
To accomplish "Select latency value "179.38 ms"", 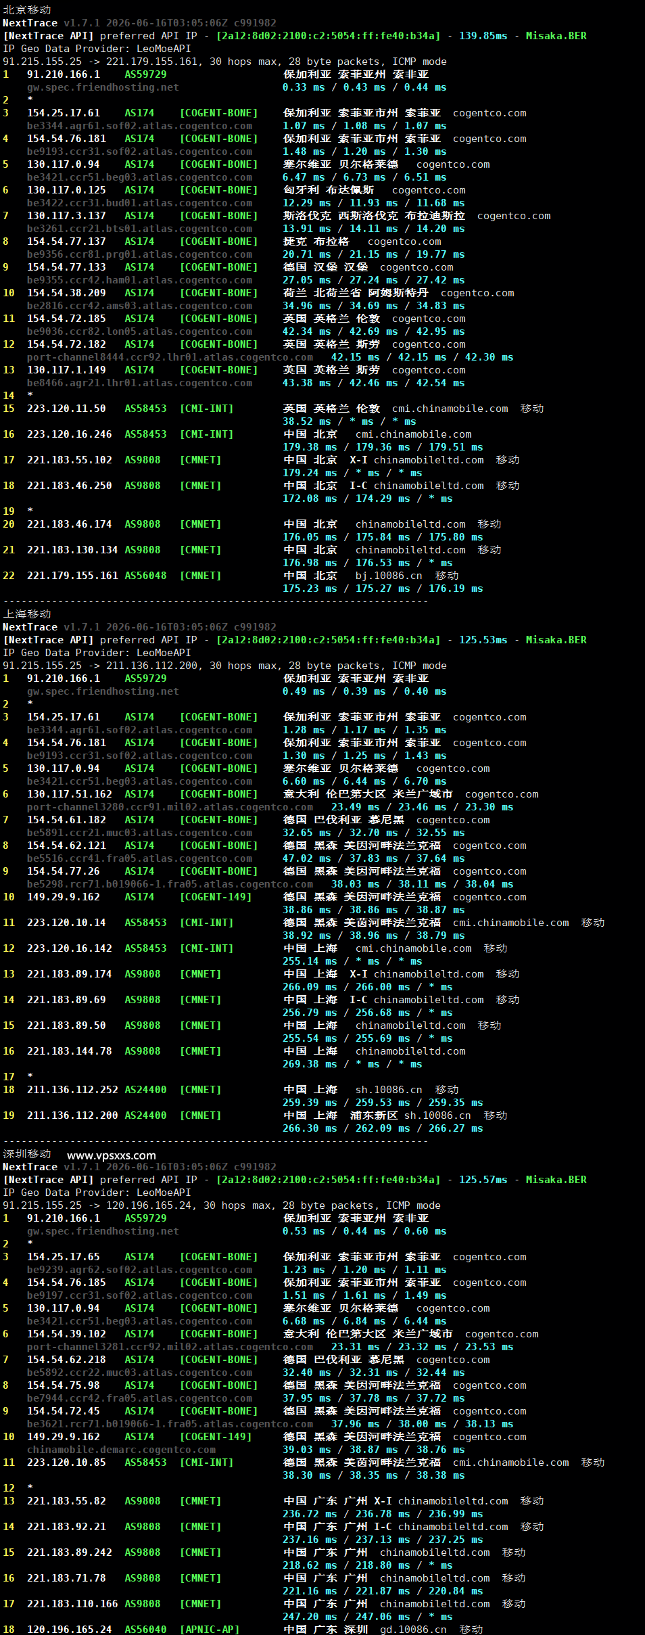I will 310,447.
